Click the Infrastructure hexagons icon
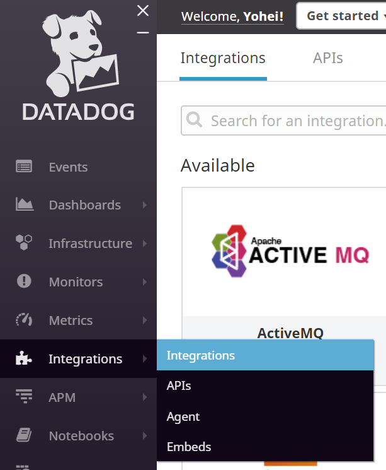The width and height of the screenshot is (386, 470). point(24,243)
